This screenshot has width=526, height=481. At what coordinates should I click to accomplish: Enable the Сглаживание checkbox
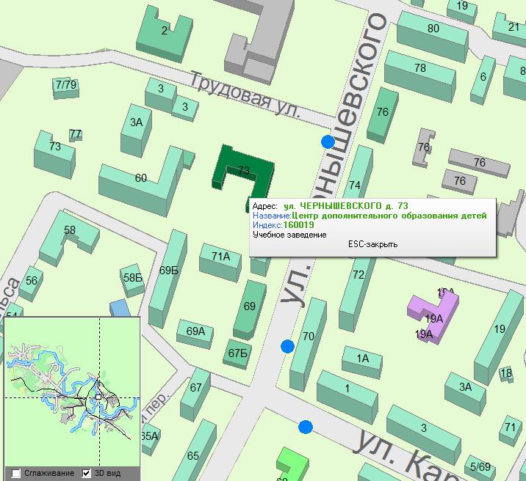(16, 474)
